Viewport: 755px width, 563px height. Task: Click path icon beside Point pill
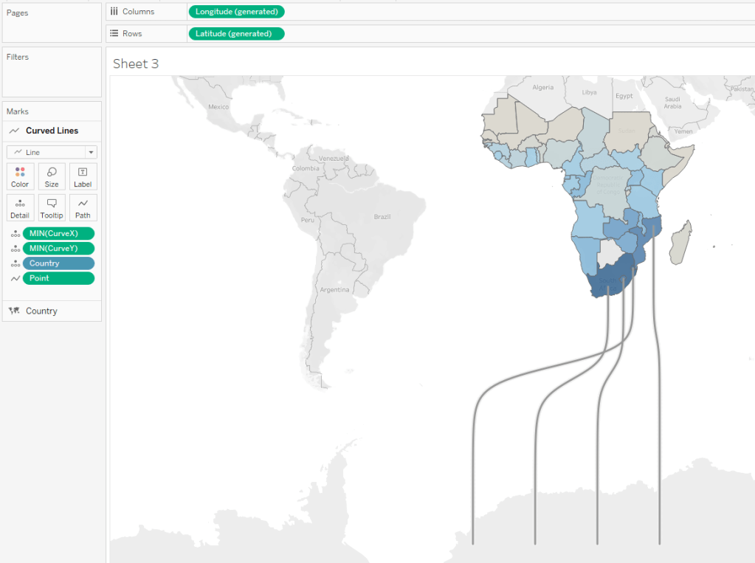pos(14,279)
